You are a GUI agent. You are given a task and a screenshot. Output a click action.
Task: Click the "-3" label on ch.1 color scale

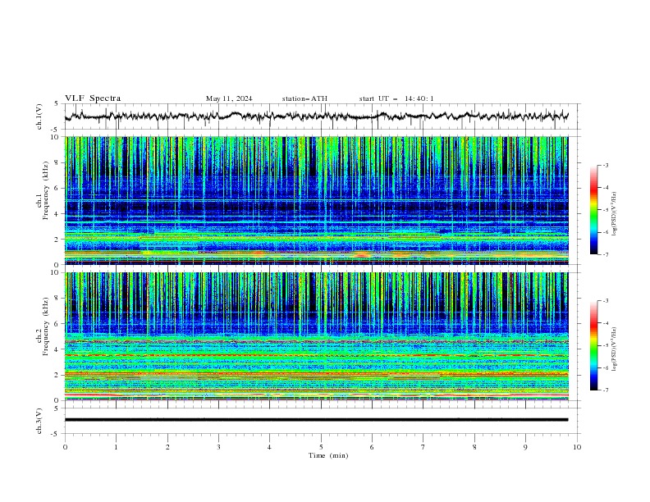pyautogui.click(x=605, y=165)
